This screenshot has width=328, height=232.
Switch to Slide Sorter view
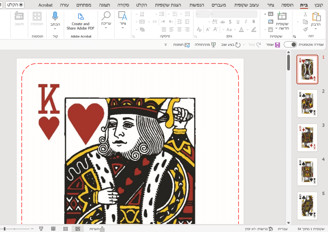point(65,229)
